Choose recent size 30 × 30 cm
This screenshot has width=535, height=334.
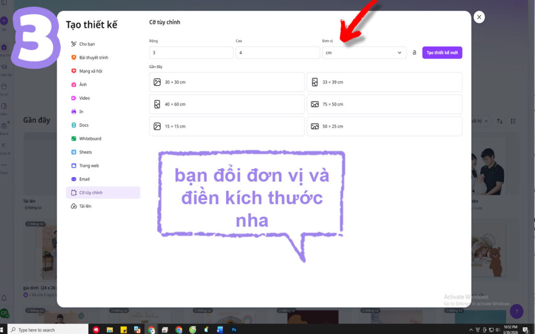227,82
